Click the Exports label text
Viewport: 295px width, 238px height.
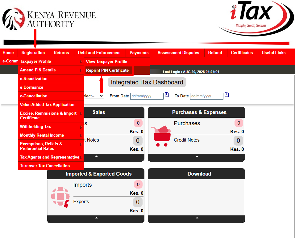point(81,202)
